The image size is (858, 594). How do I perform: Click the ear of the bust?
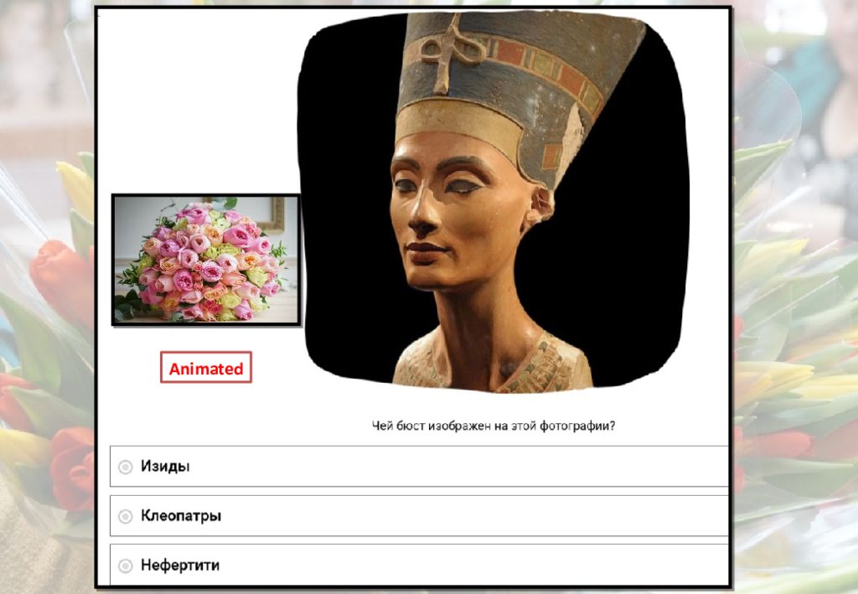[539, 207]
